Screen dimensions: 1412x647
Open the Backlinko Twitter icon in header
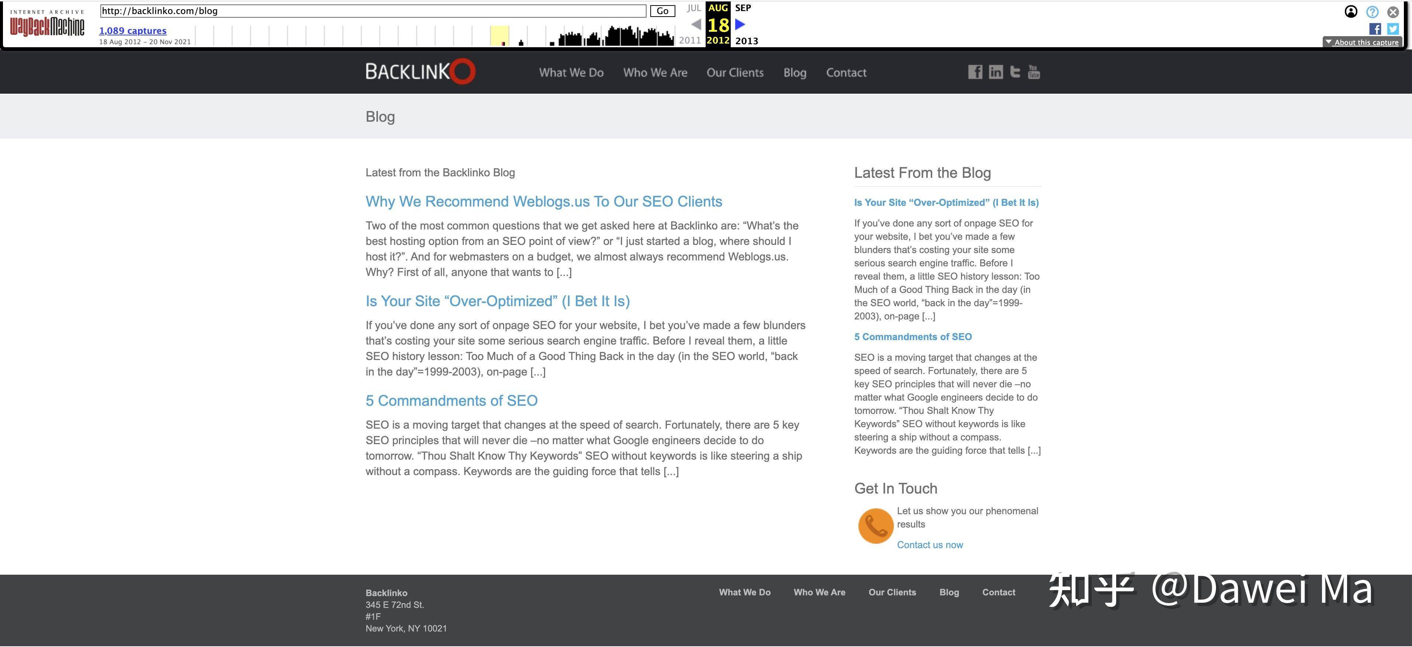tap(1015, 72)
